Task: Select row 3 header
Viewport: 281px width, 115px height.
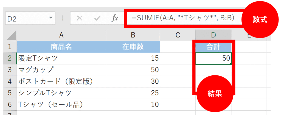Action: coord(10,70)
